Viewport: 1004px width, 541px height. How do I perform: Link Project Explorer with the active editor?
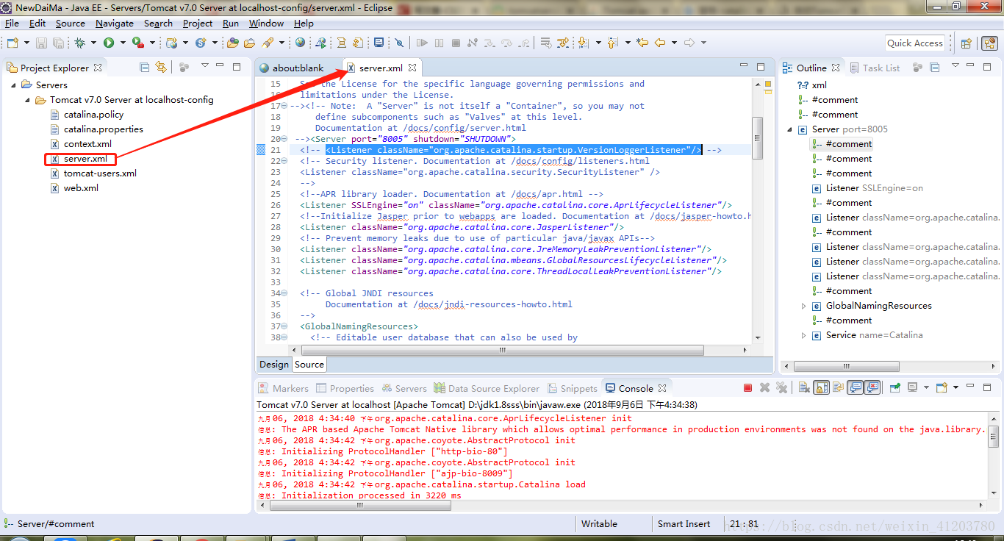[x=162, y=66]
